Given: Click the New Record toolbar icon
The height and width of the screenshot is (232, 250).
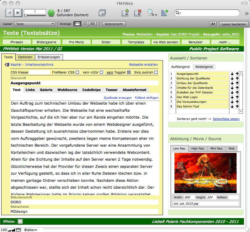Looking at the screenshot, I should coord(125,13).
